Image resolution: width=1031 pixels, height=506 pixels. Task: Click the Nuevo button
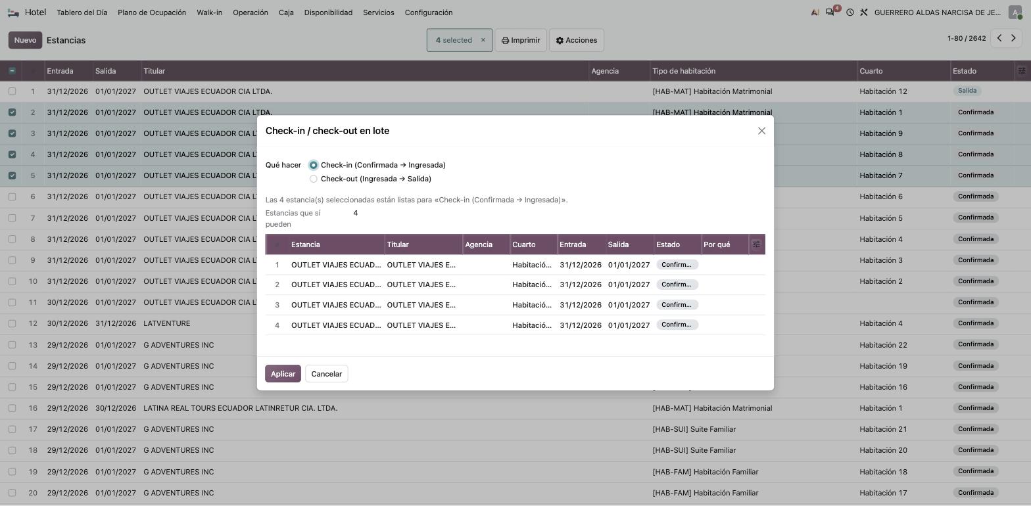(x=25, y=40)
